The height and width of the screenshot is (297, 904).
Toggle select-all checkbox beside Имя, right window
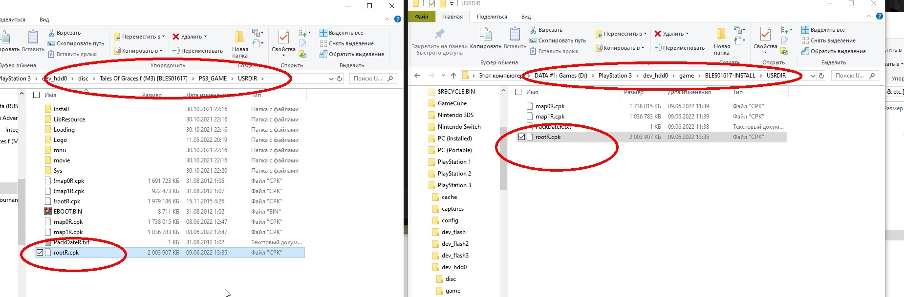tap(518, 92)
